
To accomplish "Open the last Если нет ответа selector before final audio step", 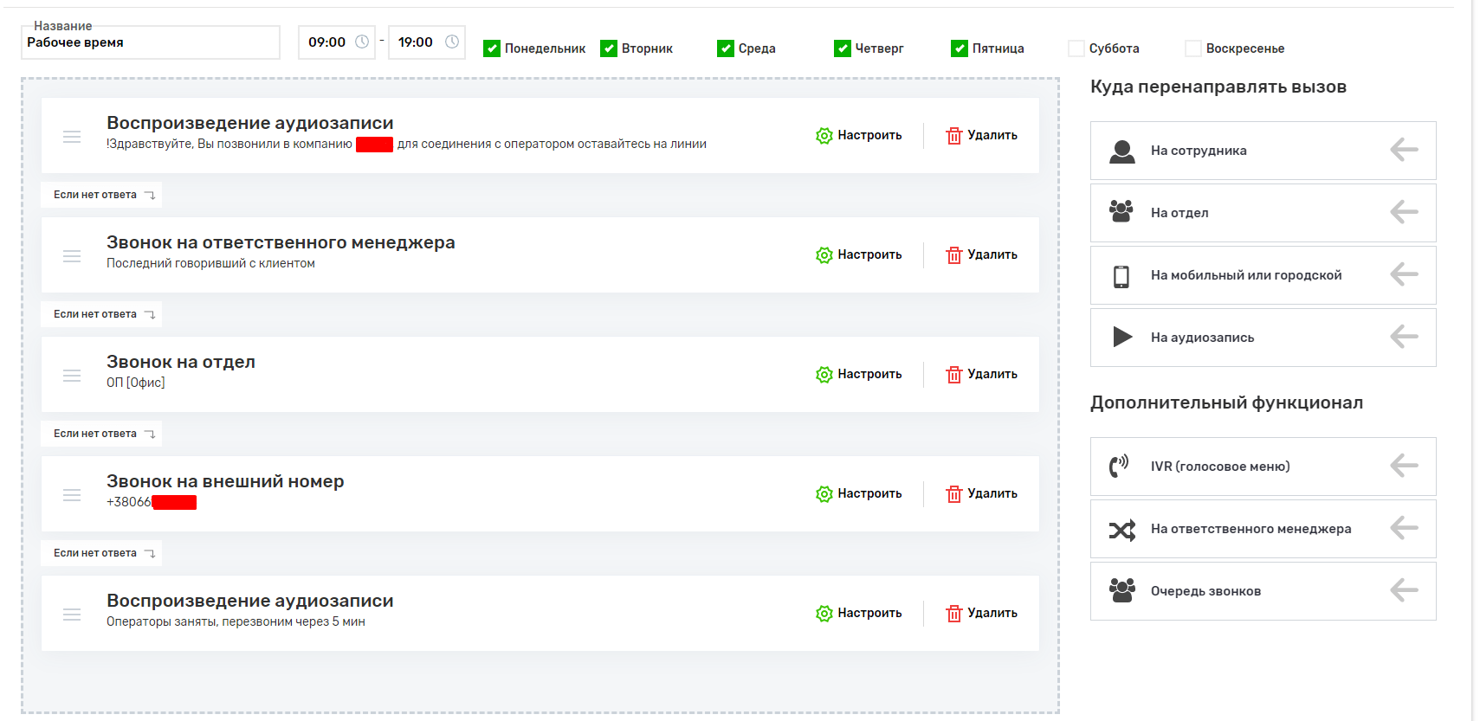I will [102, 553].
